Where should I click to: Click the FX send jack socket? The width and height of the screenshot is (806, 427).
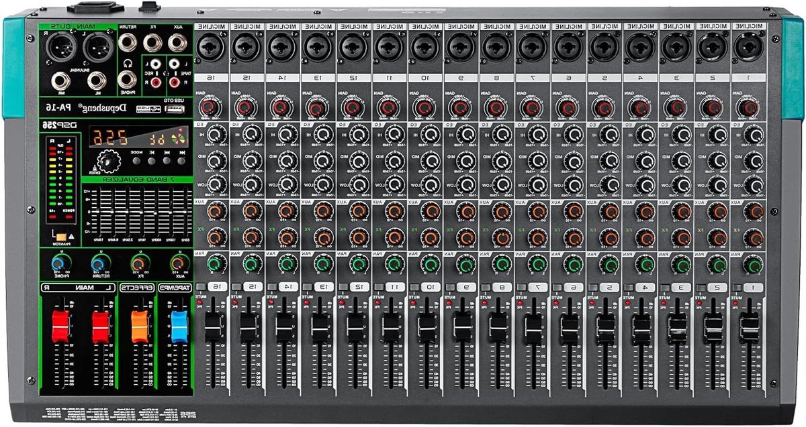[153, 44]
